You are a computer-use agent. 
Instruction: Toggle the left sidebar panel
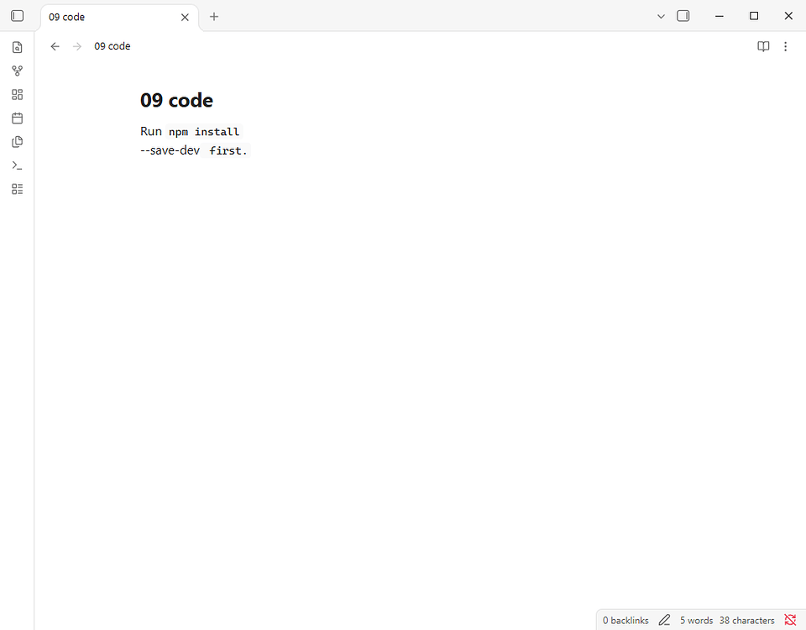click(17, 16)
